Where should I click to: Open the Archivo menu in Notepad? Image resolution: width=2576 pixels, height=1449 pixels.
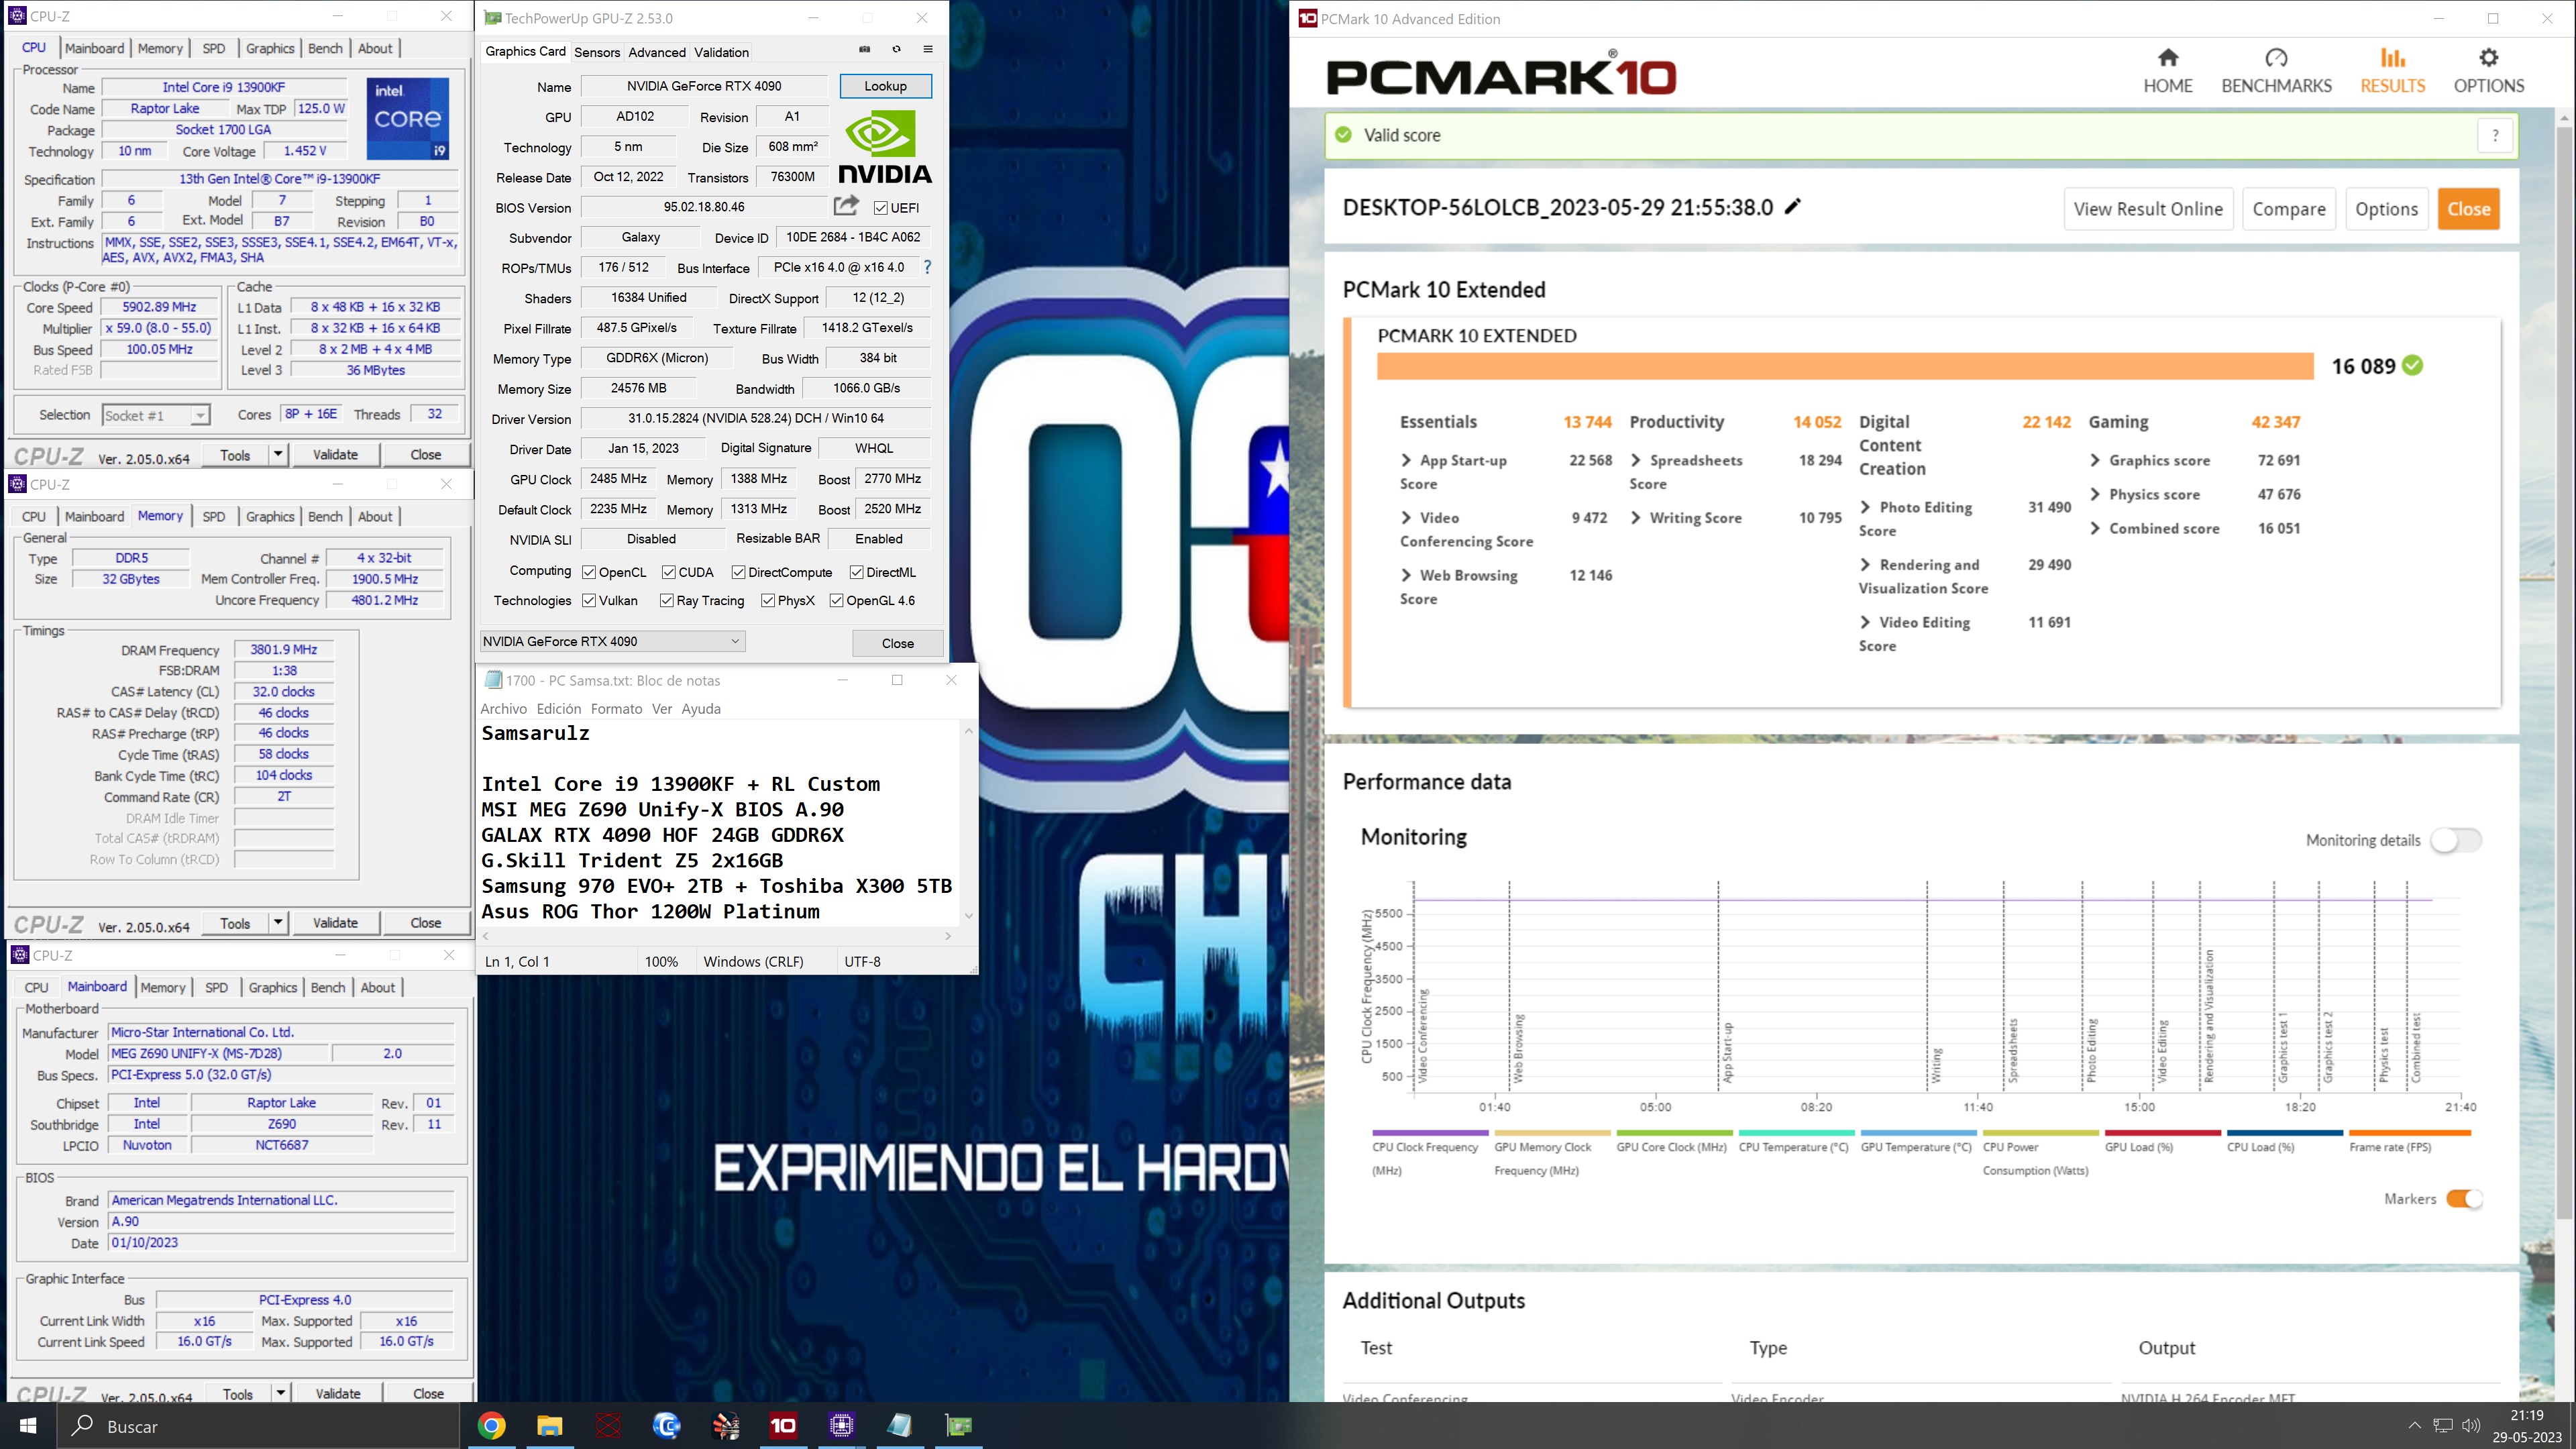click(503, 708)
